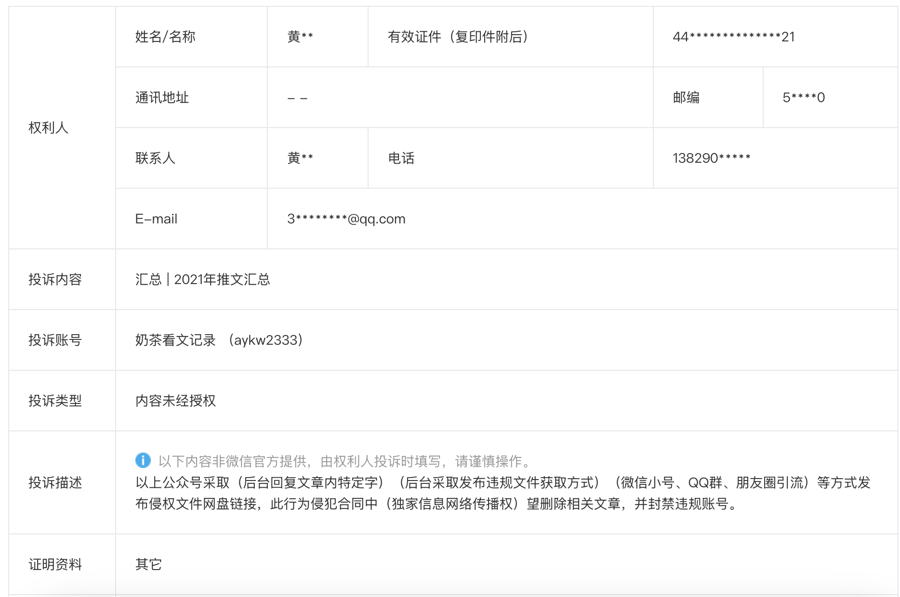Select description line starting 以上公众号采取
The width and height of the screenshot is (900, 597).
[503, 482]
